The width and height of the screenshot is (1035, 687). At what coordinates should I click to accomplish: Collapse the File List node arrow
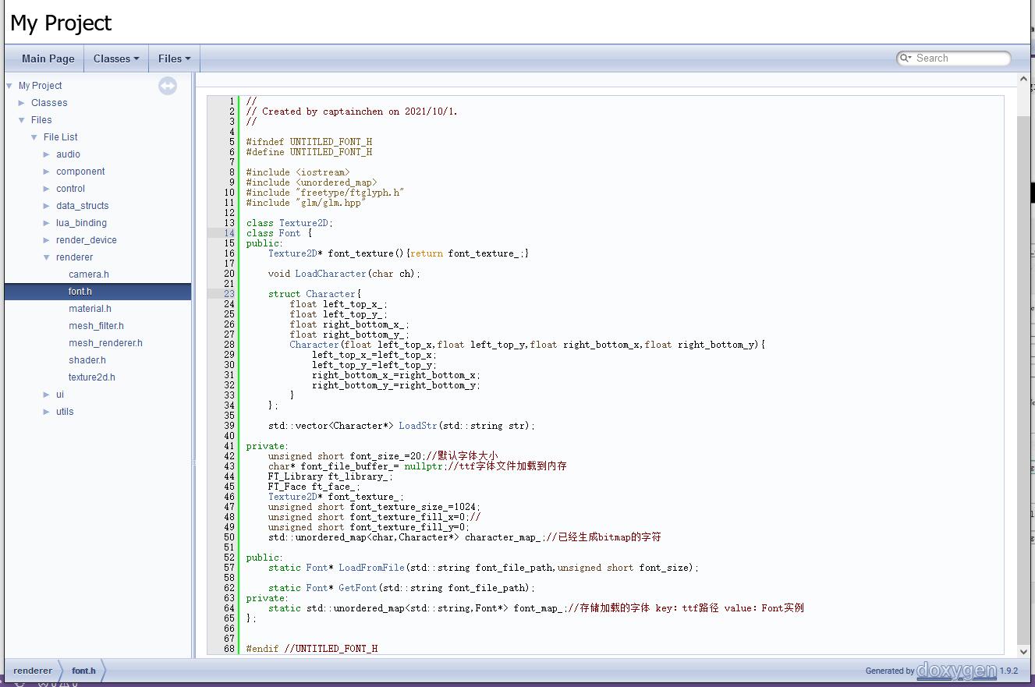click(x=34, y=137)
